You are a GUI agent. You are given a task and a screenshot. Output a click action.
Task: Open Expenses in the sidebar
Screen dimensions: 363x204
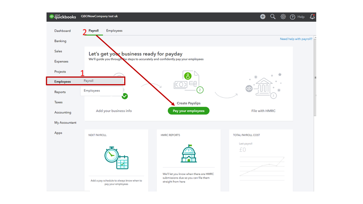pos(61,61)
